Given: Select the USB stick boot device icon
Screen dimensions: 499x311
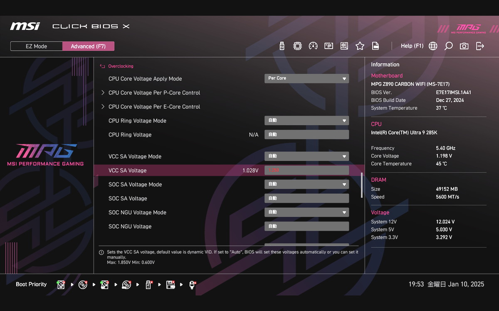Looking at the screenshot, I should pyautogui.click(x=148, y=284).
